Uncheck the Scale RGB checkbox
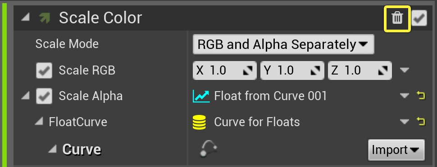 44,70
